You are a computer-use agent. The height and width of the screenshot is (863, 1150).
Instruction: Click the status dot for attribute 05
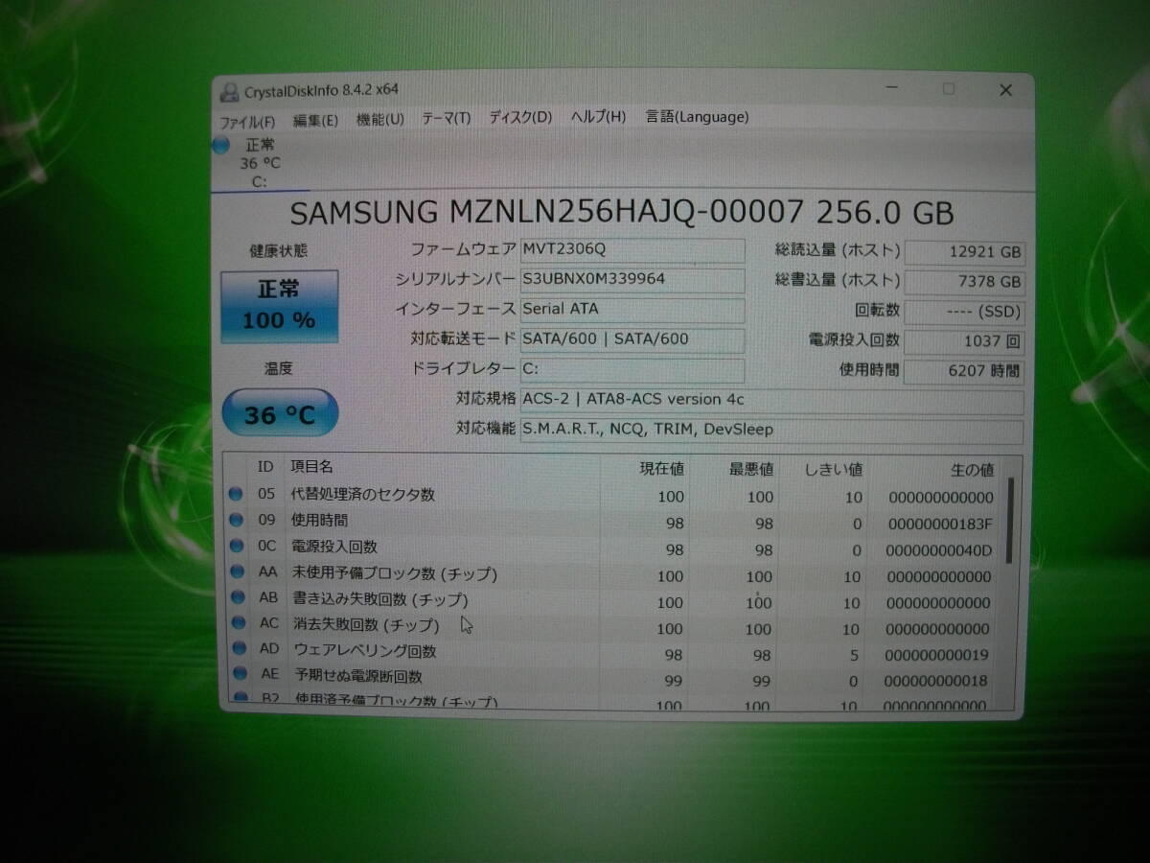click(x=236, y=494)
